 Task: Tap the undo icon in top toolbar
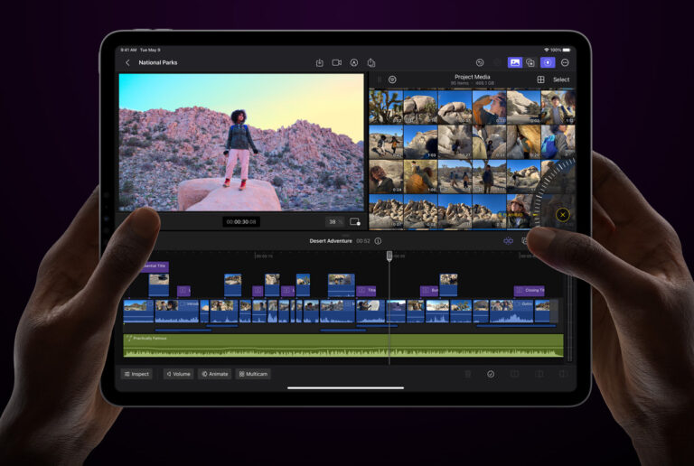tap(480, 62)
